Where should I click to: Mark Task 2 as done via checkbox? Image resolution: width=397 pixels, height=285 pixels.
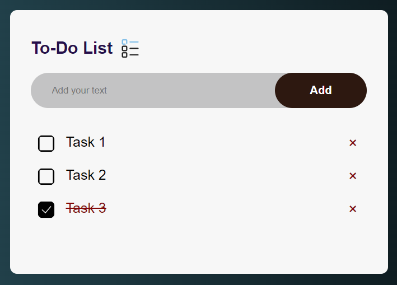46,176
